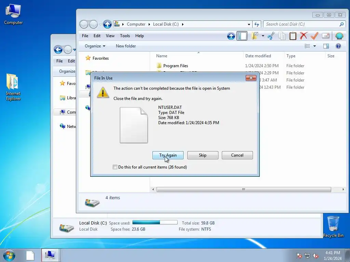
Task: Click the change view list icon
Action: tap(307, 46)
